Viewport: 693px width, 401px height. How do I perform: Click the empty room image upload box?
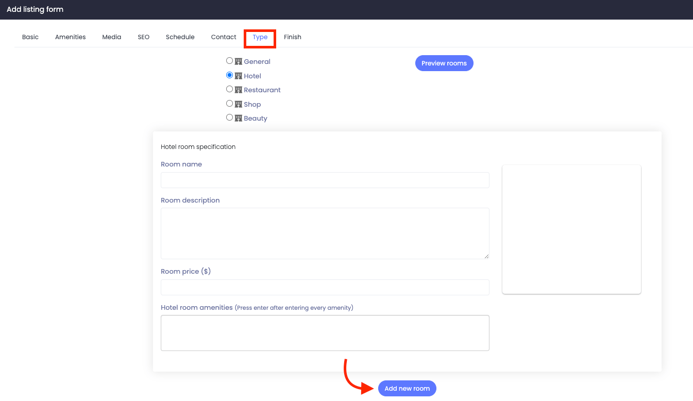(571, 229)
